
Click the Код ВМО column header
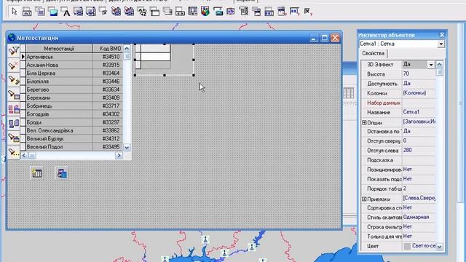pos(108,49)
